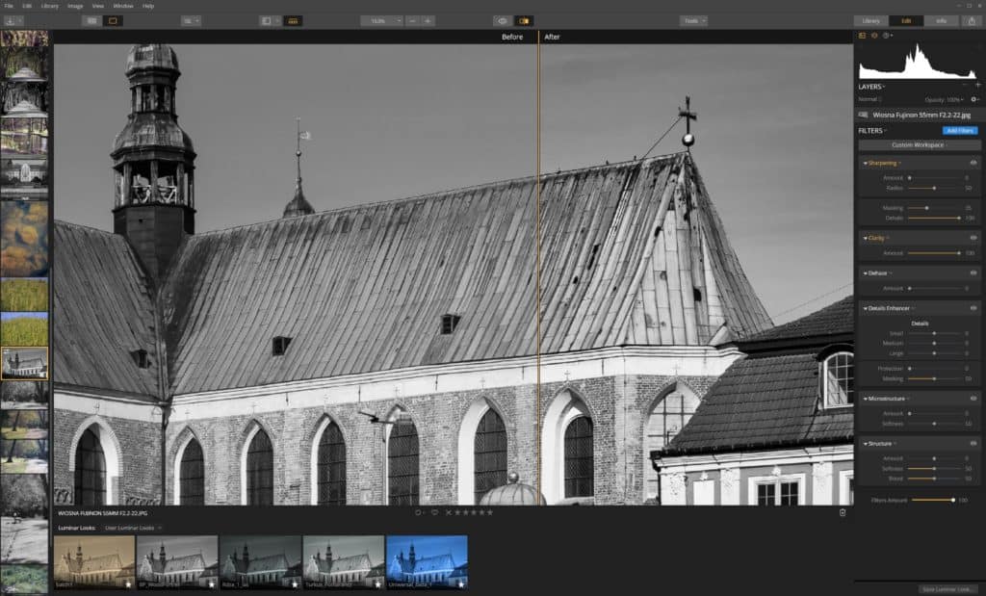
Task: Toggle the before/after compare view button
Action: 524,20
